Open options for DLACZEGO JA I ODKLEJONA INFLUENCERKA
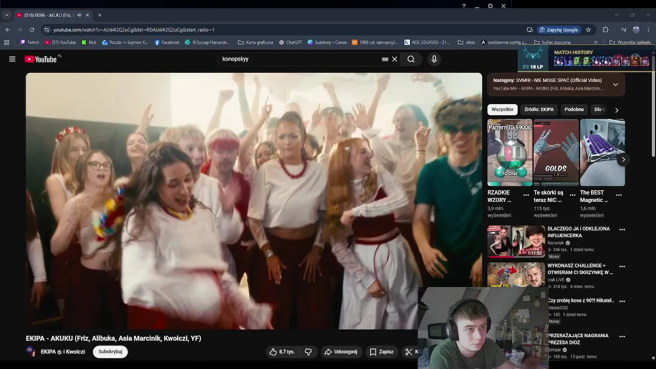The height and width of the screenshot is (369, 656). (622, 230)
